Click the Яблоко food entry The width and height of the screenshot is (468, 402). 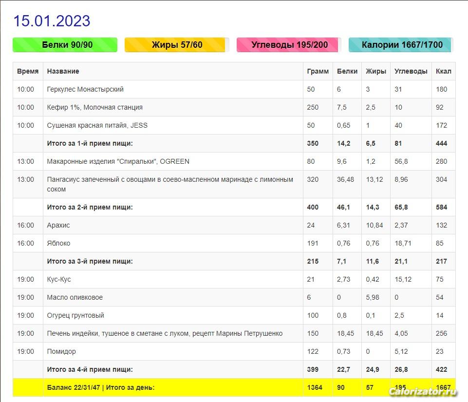58,243
